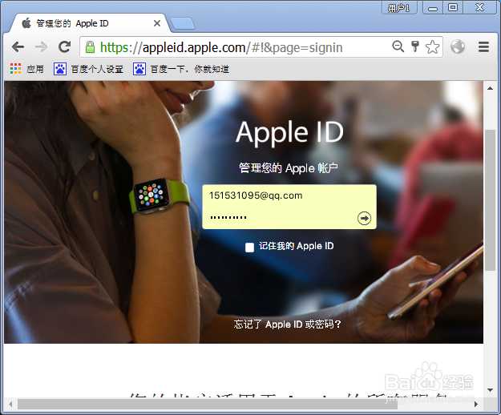Screen dimensions: 501x415
Task: Click the horizontal scrollbar thumb
Action: tap(208, 404)
